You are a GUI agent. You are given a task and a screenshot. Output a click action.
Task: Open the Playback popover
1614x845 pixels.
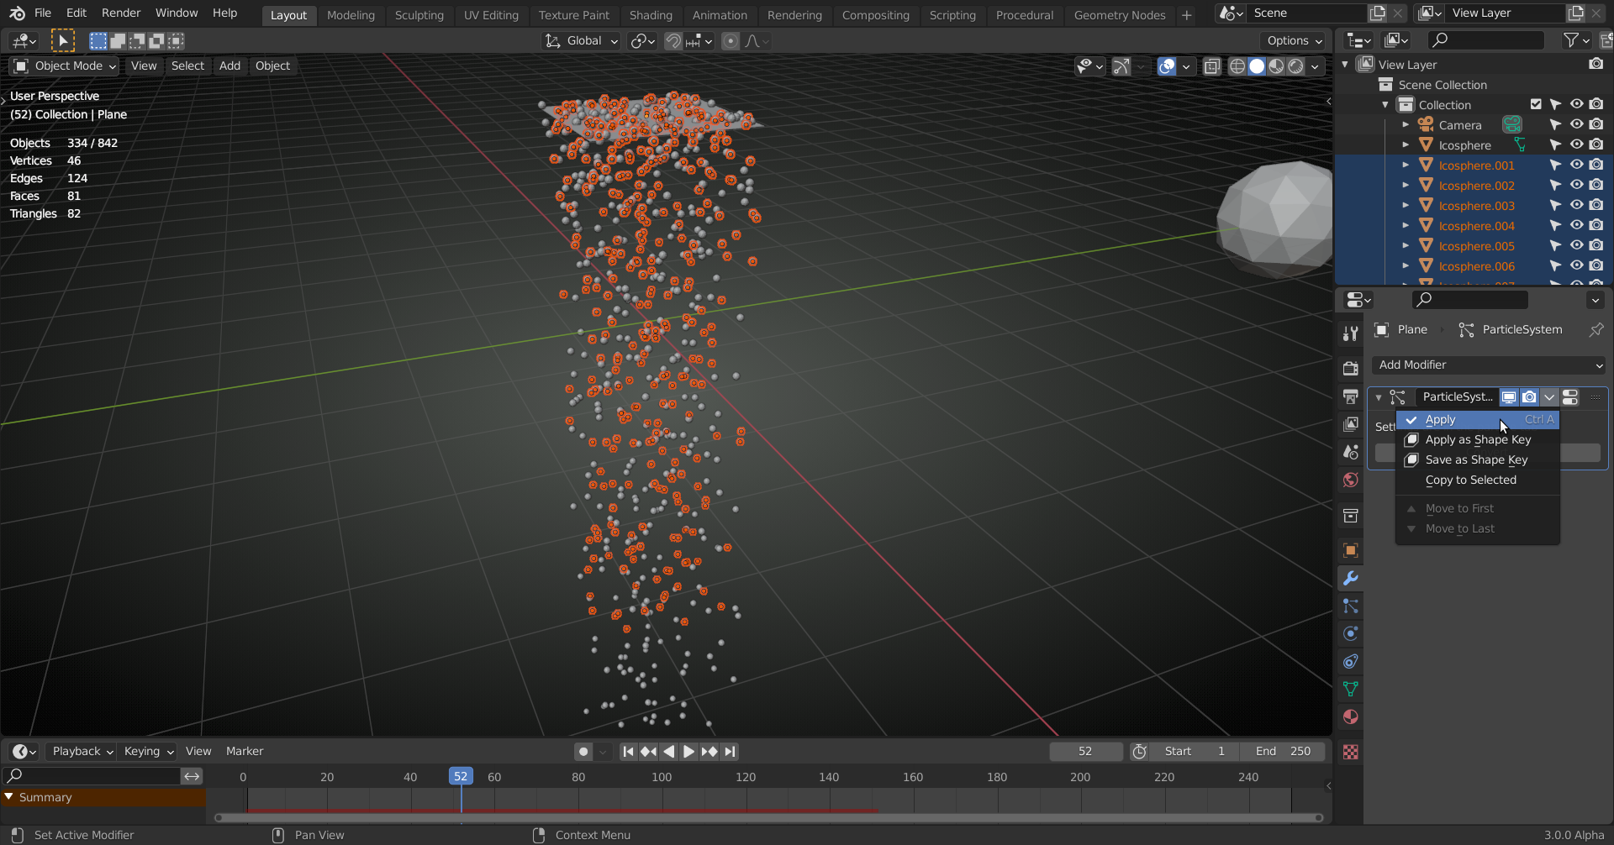[81, 752]
